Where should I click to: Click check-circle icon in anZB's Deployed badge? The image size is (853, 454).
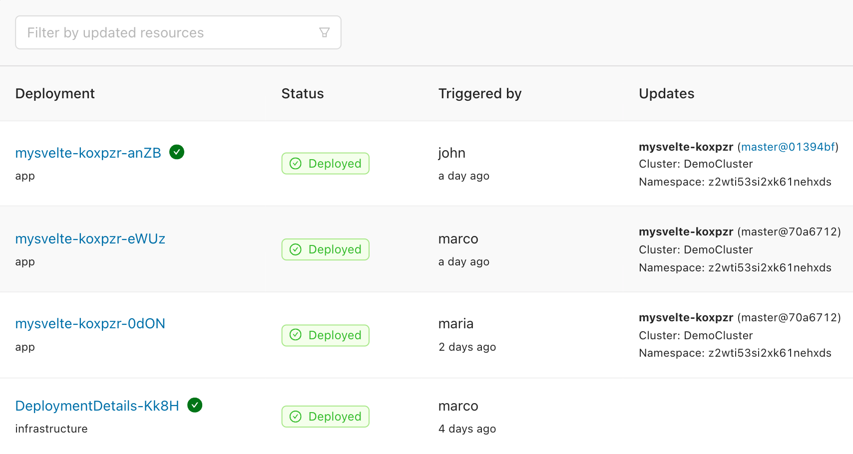(296, 164)
